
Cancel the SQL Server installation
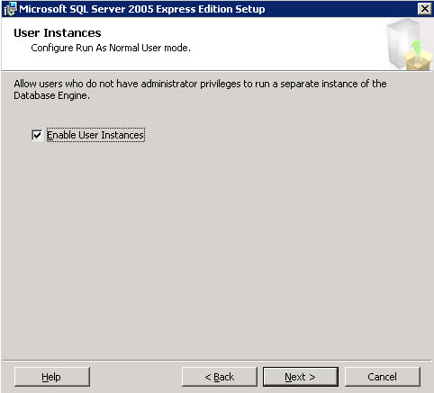click(383, 377)
